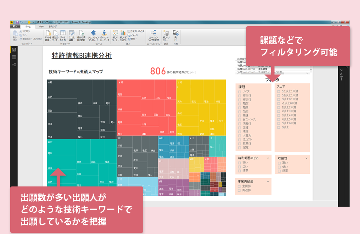Open リレーションシップの管理 manage relationships
The height and width of the screenshot is (234, 360).
coord(153,36)
